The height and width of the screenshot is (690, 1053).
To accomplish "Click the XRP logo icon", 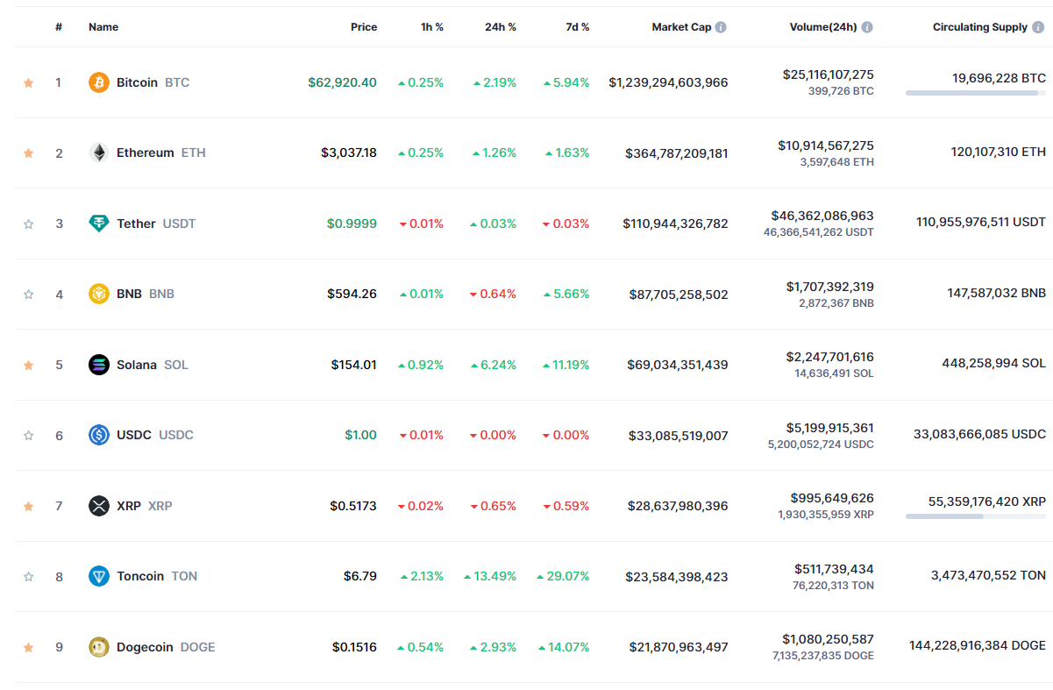I will [99, 506].
